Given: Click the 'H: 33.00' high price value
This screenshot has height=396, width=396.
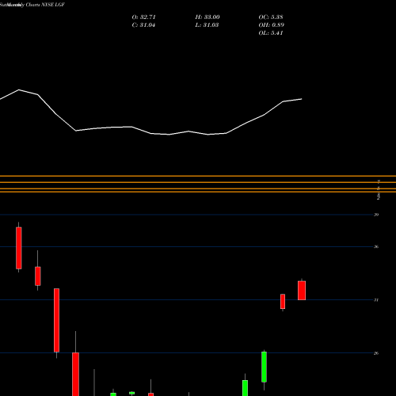Looking at the screenshot, I should [208, 17].
